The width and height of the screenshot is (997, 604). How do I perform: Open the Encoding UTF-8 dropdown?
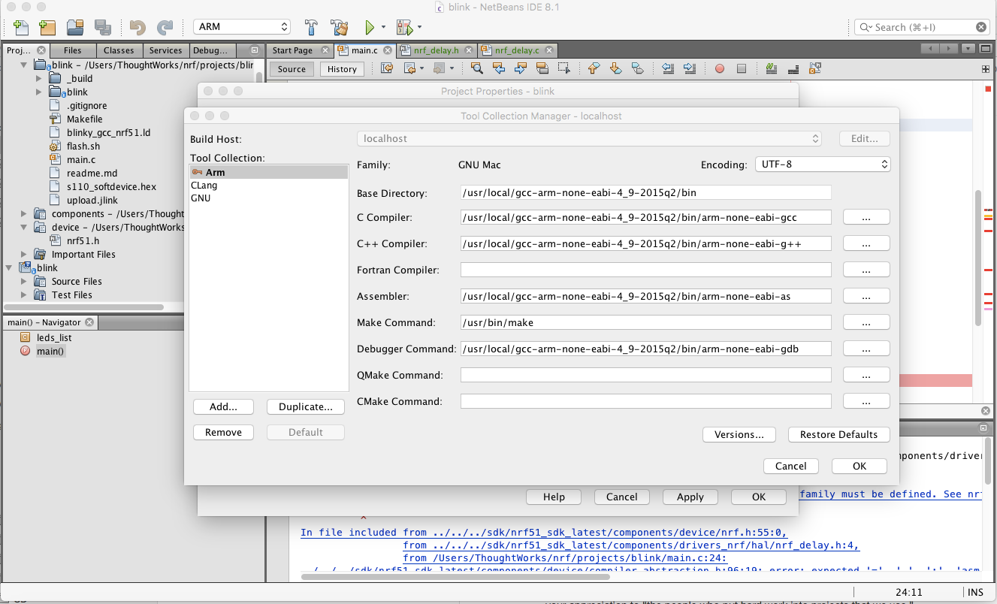(823, 164)
